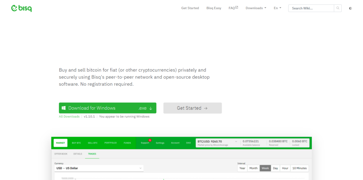
Task: Click the v1.10.1 version text
Action: click(x=89, y=117)
